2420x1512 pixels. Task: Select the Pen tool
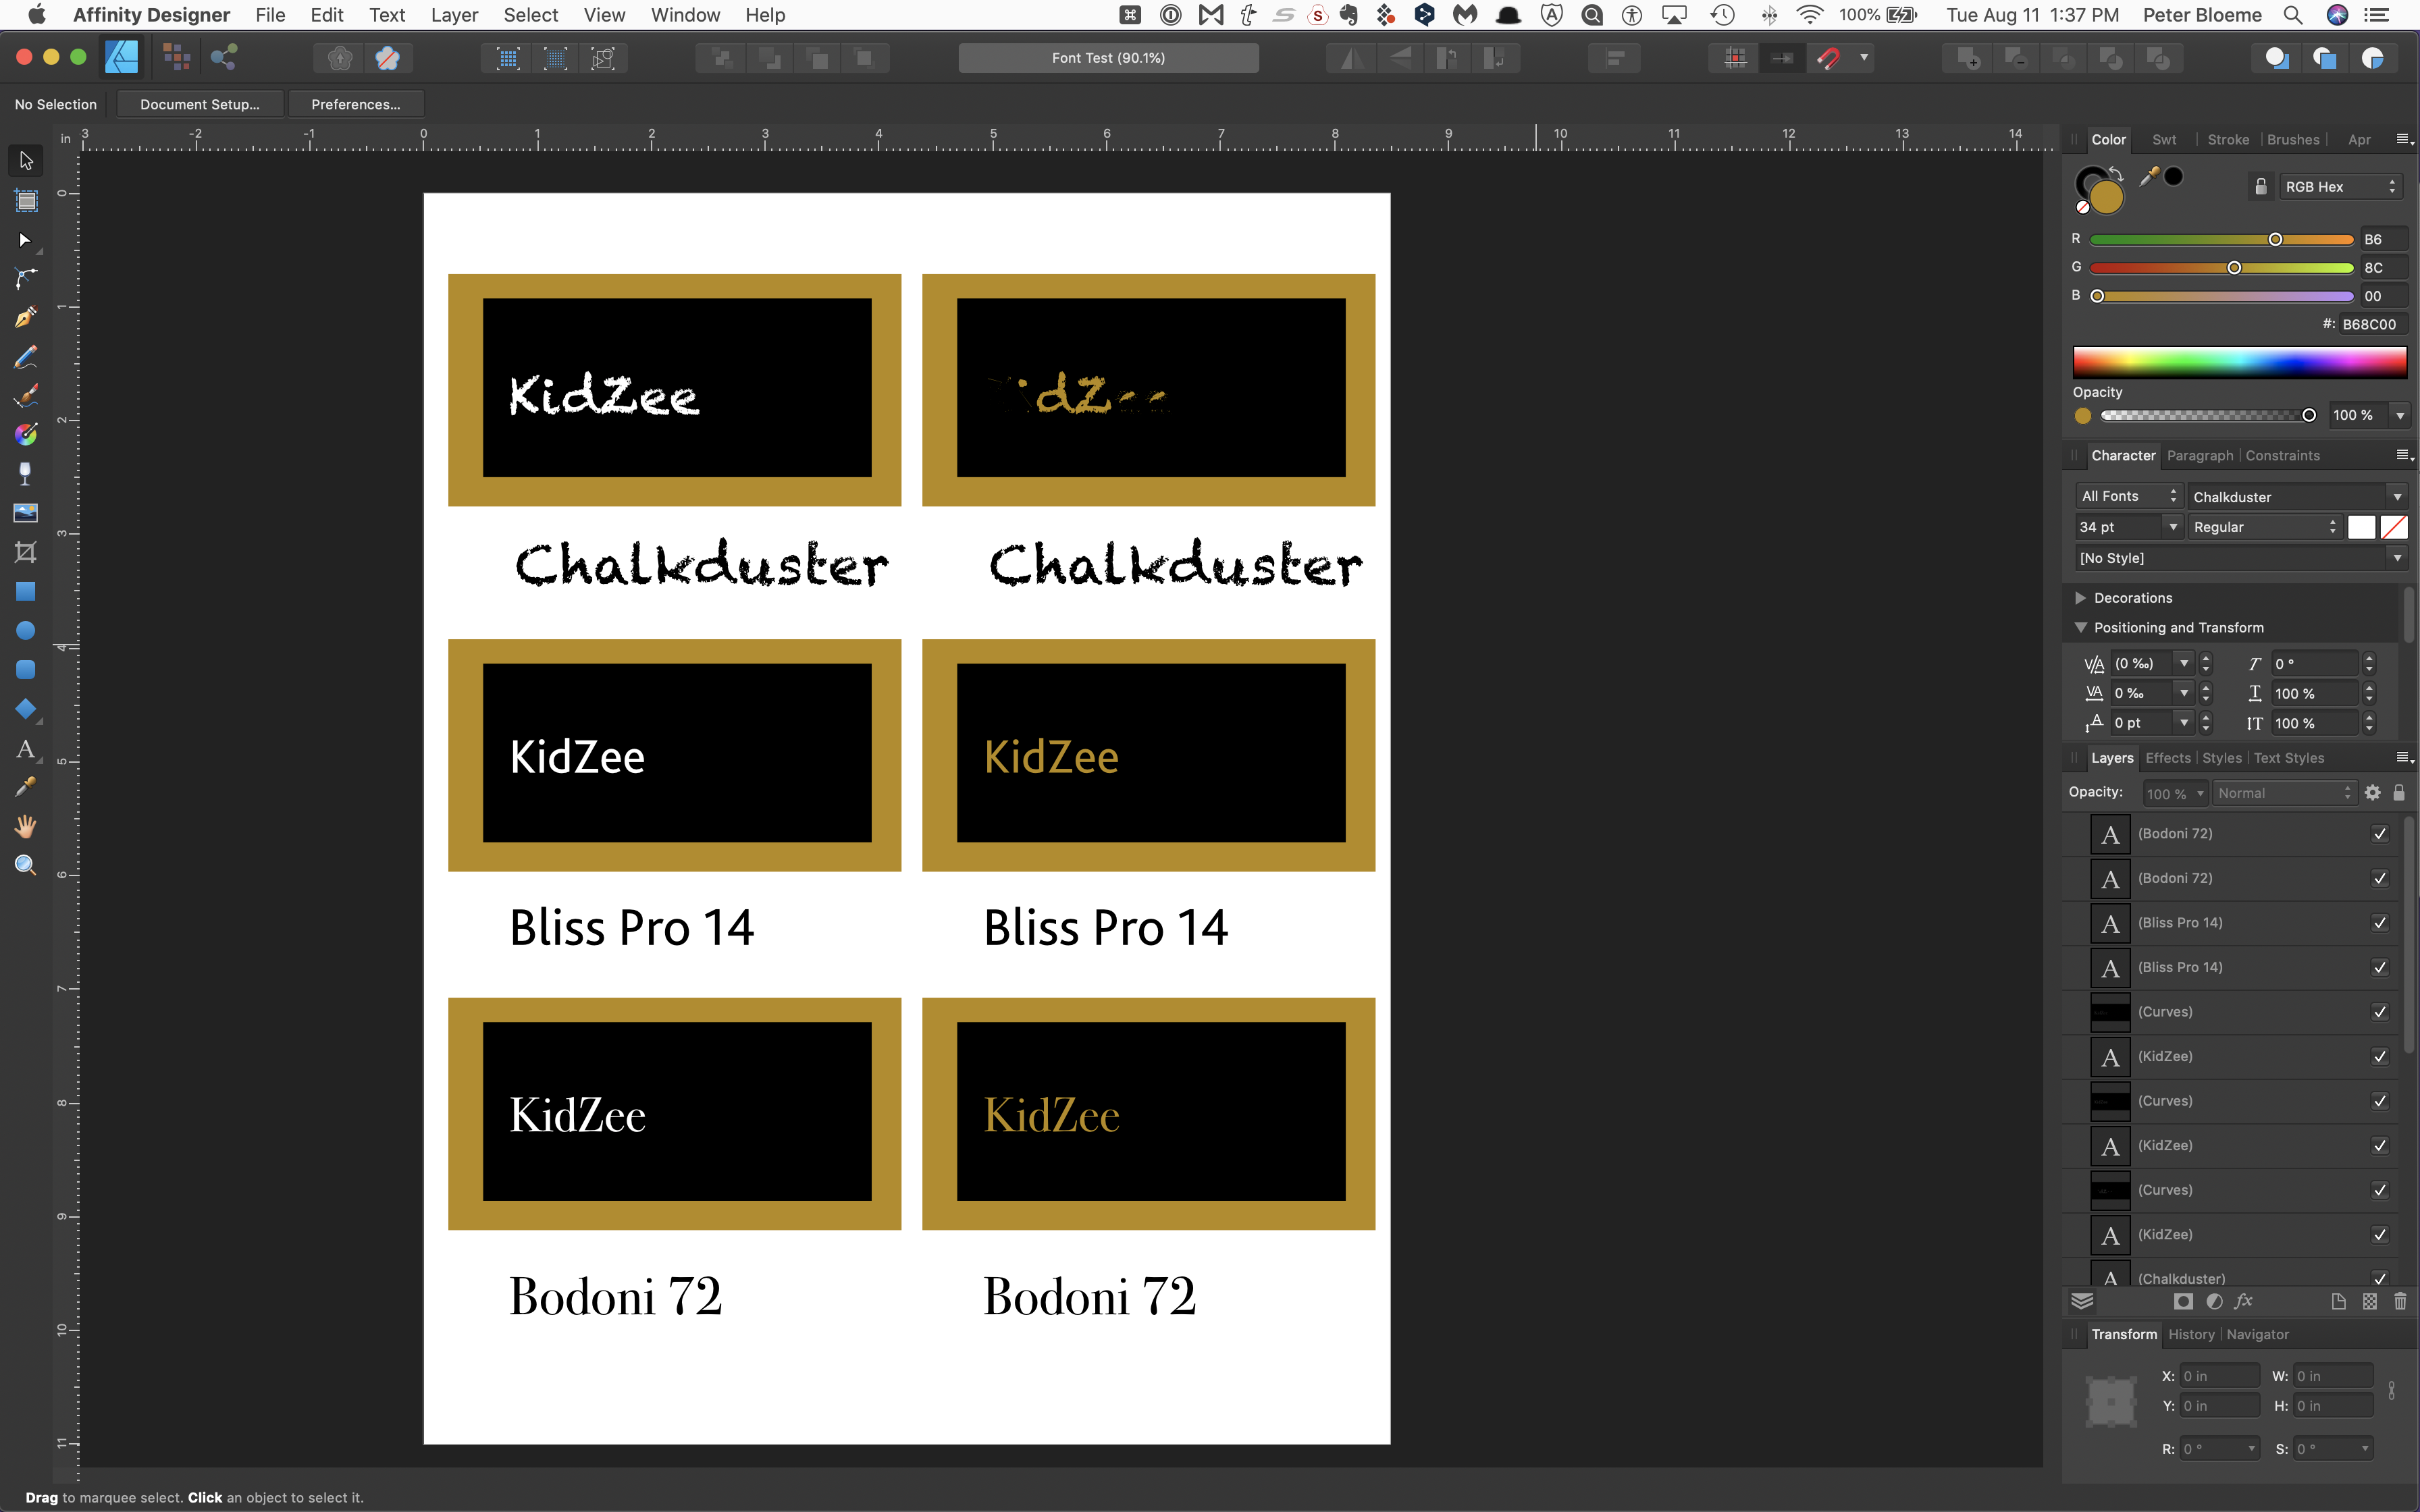pyautogui.click(x=26, y=318)
